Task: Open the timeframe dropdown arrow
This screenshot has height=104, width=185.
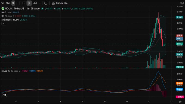Action: (x=17, y=3)
